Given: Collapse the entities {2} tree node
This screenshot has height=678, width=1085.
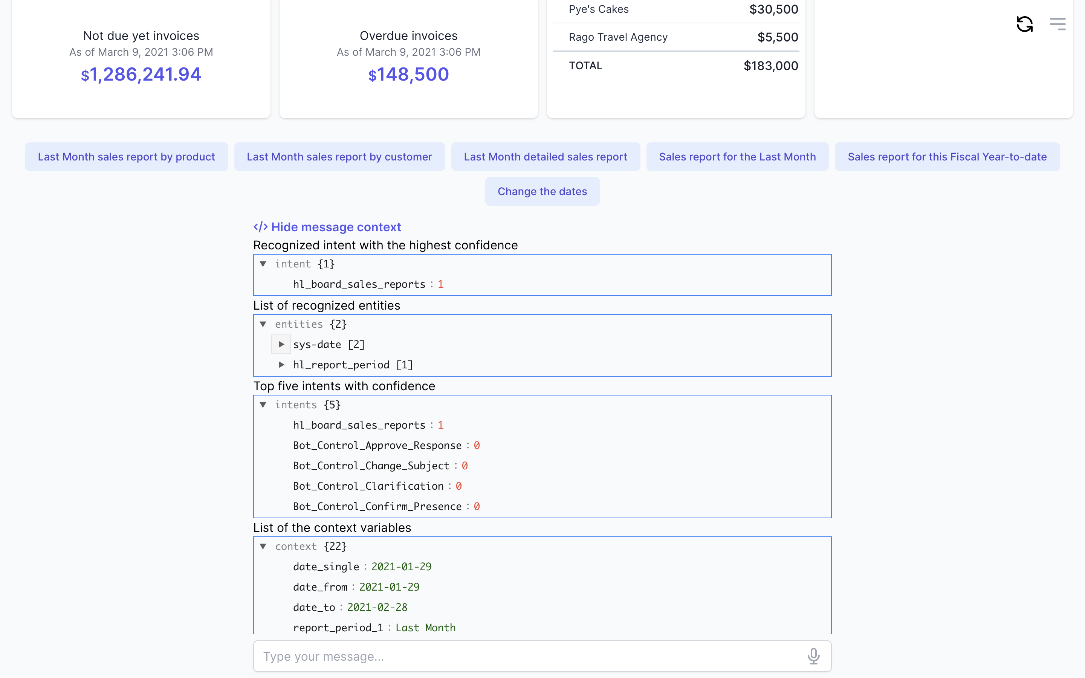Looking at the screenshot, I should pos(263,324).
